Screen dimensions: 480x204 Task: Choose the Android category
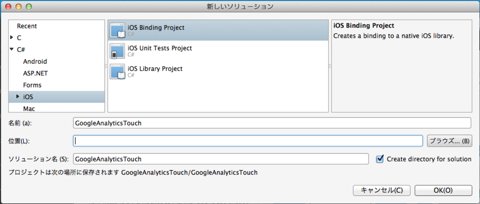[35, 62]
